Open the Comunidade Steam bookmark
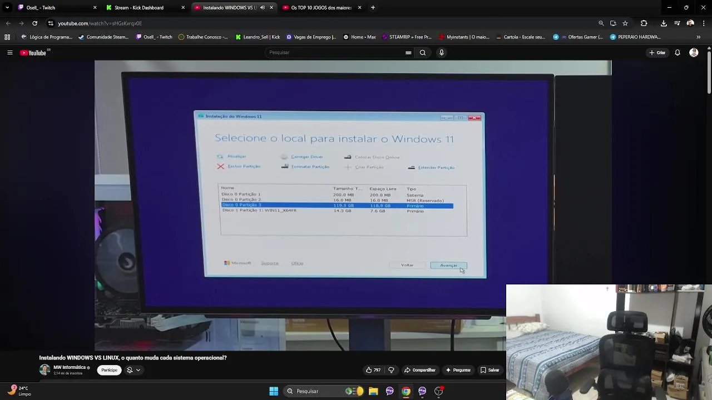The height and width of the screenshot is (400, 712). click(103, 37)
